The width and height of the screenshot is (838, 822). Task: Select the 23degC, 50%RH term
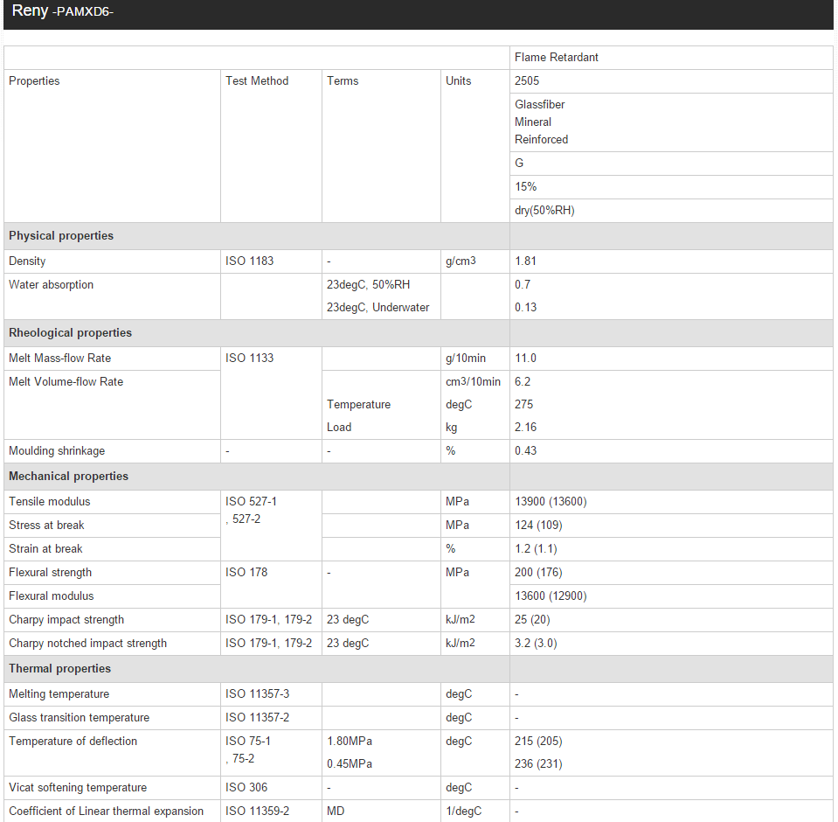(368, 284)
